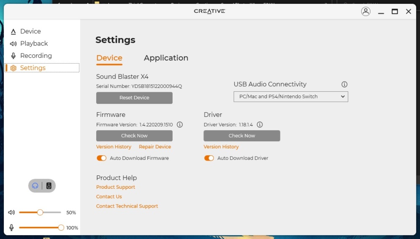The image size is (420, 239).
Task: Open the Product Support link
Action: click(115, 187)
